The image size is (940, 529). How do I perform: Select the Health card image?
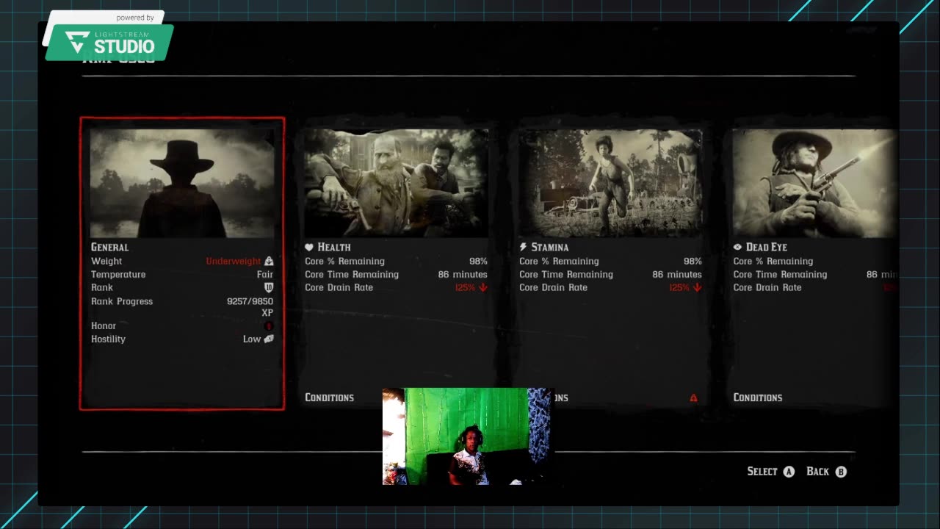(397, 184)
